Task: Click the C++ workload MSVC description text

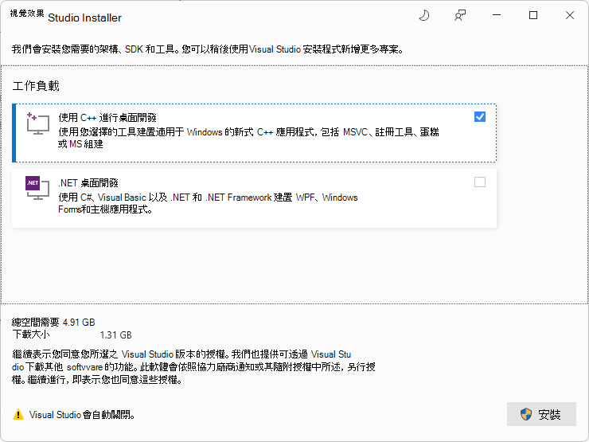Action: coord(248,138)
